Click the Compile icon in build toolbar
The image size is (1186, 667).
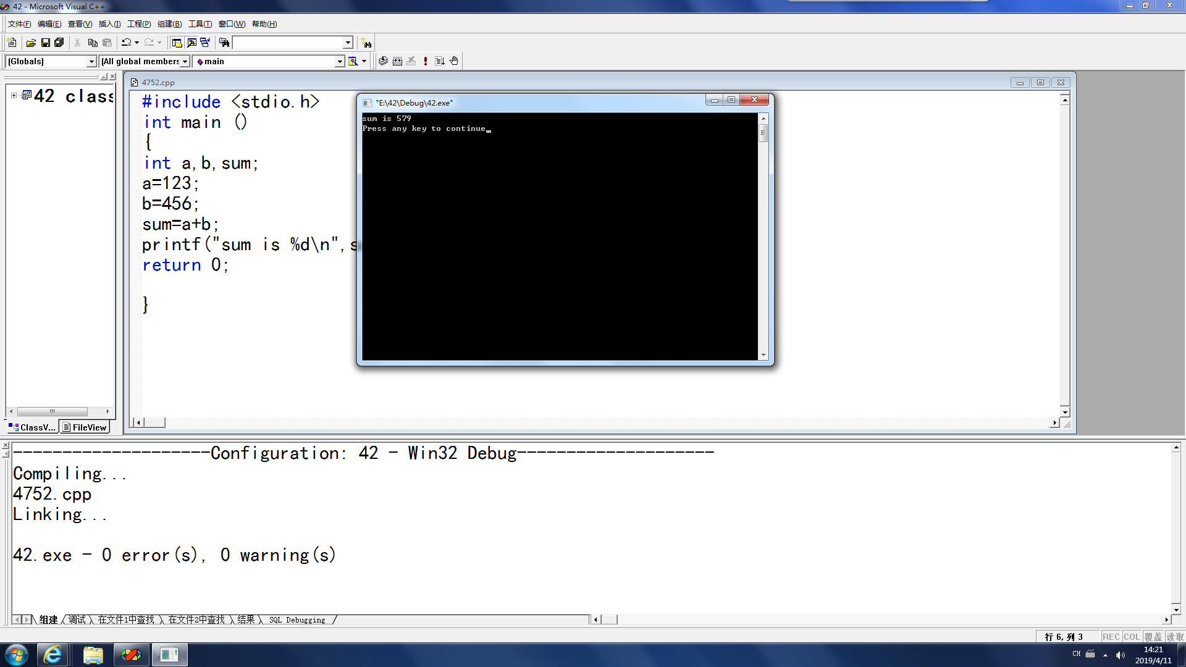click(383, 61)
